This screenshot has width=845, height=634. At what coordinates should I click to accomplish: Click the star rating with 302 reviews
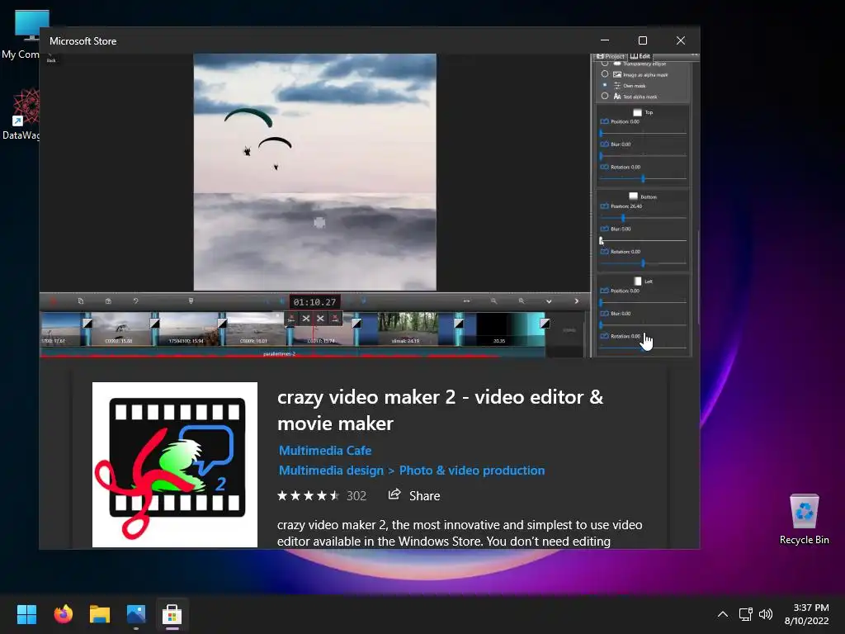tap(322, 495)
